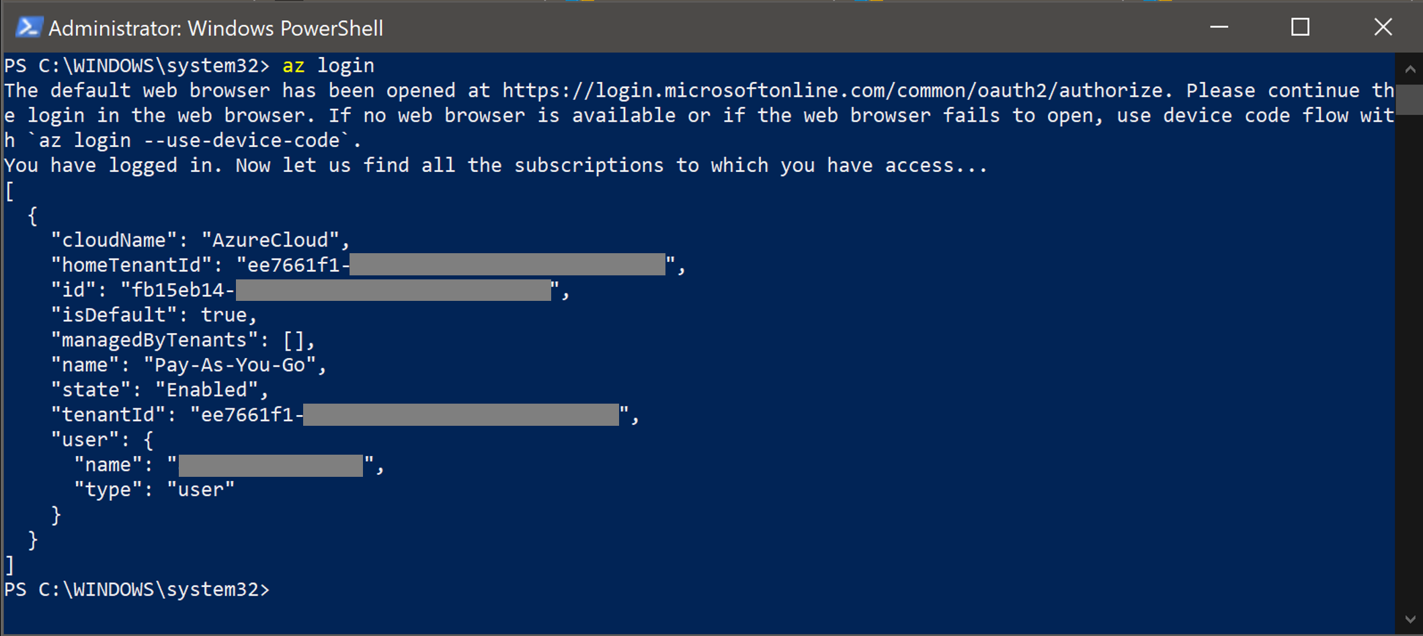Close the Administrator PowerShell window
The height and width of the screenshot is (636, 1423).
[1383, 28]
